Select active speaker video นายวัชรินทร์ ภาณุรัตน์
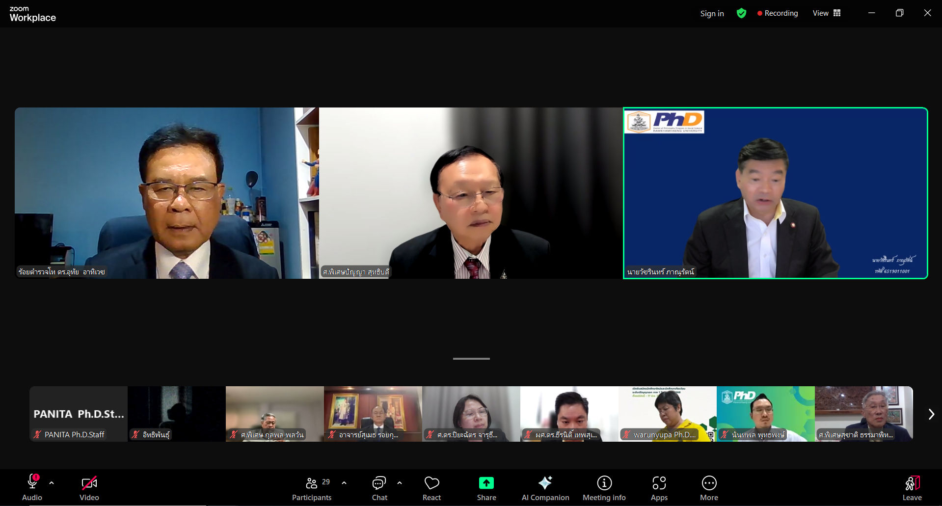The height and width of the screenshot is (506, 942). tap(776, 193)
